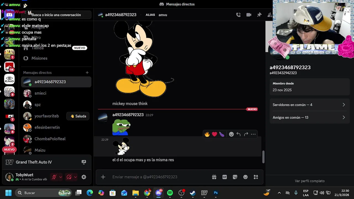The width and height of the screenshot is (354, 199).
Task: Create a new direct message with plus icon
Action: [87, 73]
